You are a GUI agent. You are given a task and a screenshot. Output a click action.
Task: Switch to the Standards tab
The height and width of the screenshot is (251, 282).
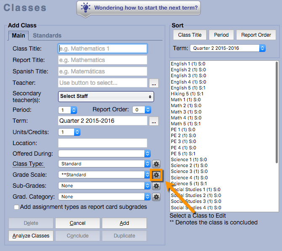(x=47, y=36)
